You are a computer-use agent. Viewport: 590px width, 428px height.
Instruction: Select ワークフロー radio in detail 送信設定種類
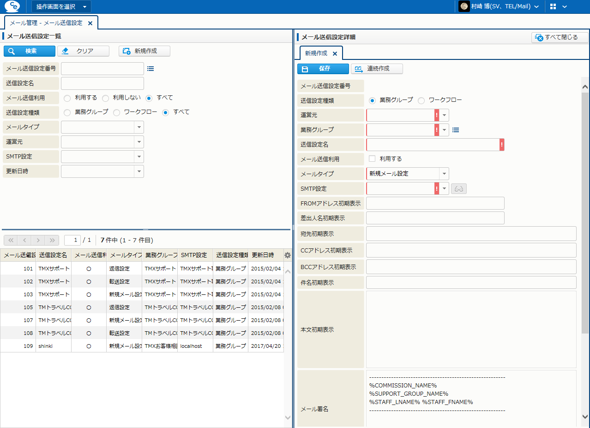point(421,100)
